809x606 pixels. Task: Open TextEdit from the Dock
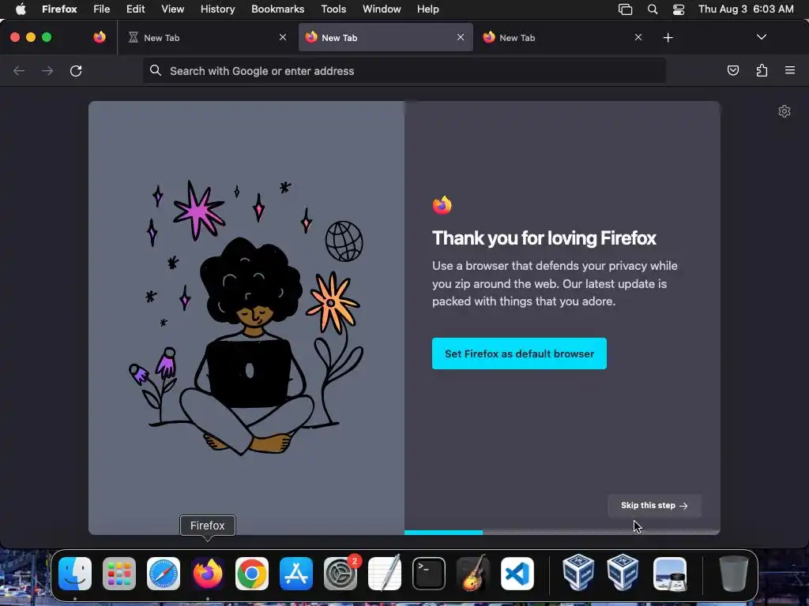point(385,574)
